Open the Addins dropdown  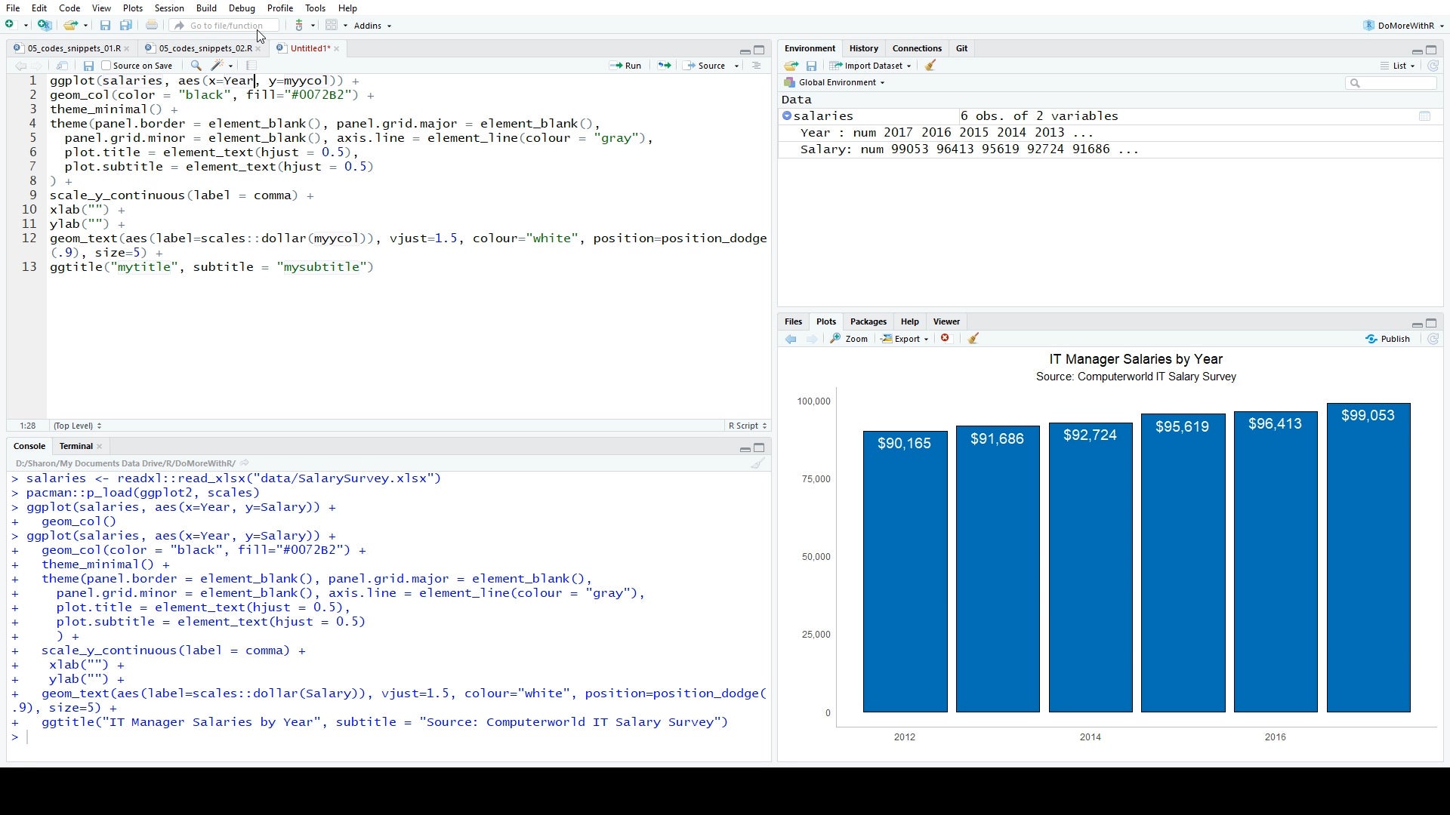point(372,25)
